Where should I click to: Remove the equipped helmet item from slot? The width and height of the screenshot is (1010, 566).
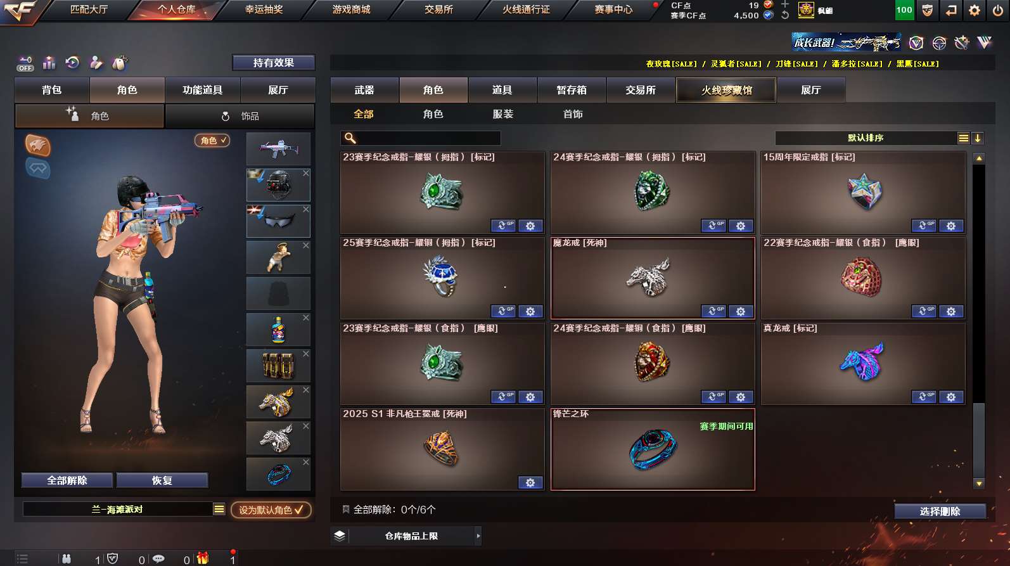pos(306,173)
